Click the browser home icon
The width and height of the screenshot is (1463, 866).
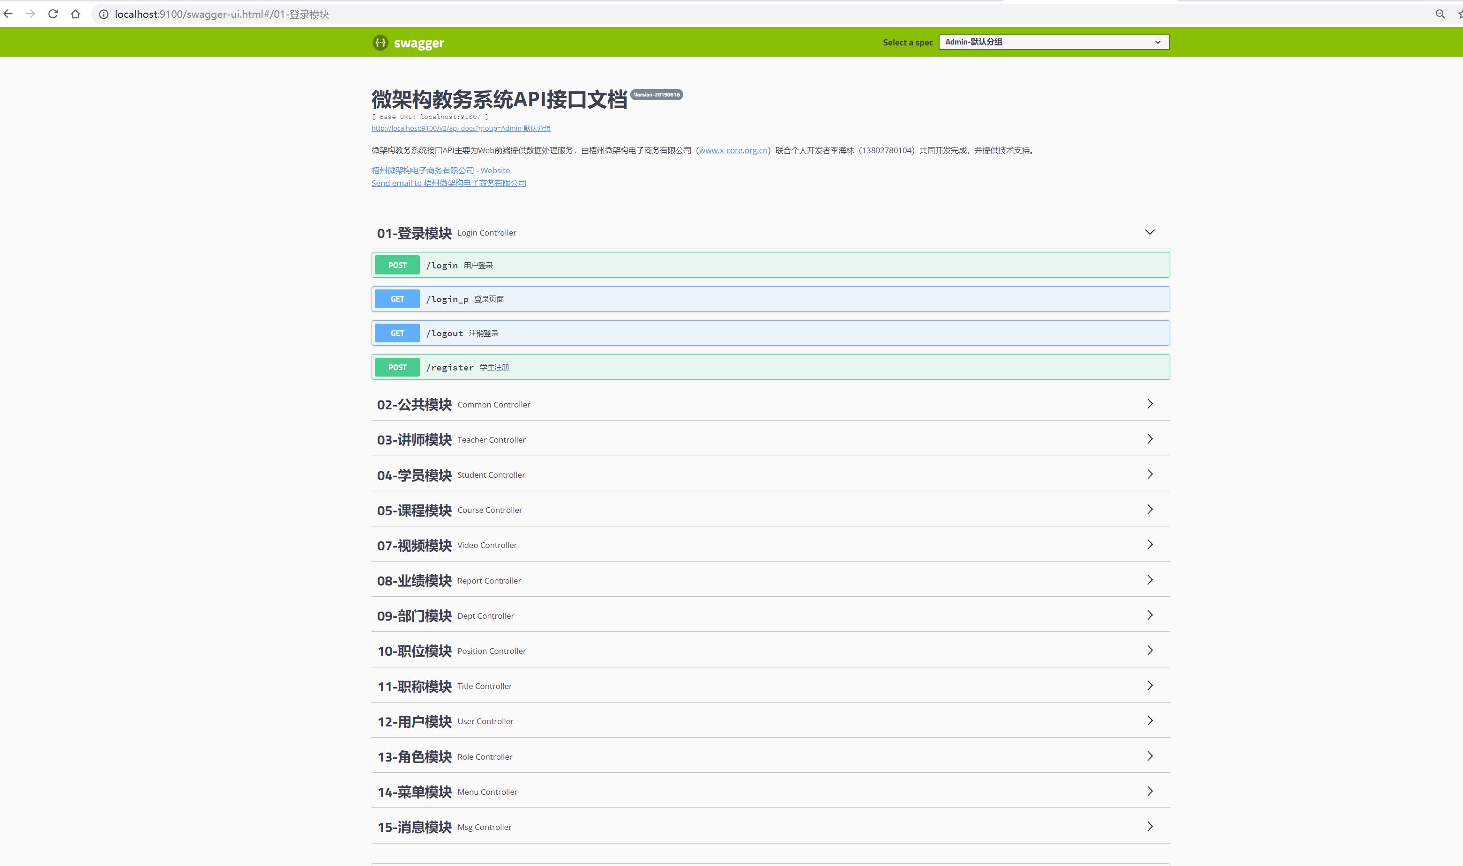point(75,14)
